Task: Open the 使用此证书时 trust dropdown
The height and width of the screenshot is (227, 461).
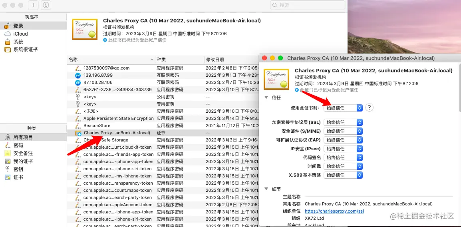Action: point(343,108)
